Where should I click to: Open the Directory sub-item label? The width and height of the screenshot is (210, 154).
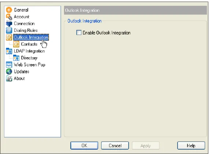[29, 58]
